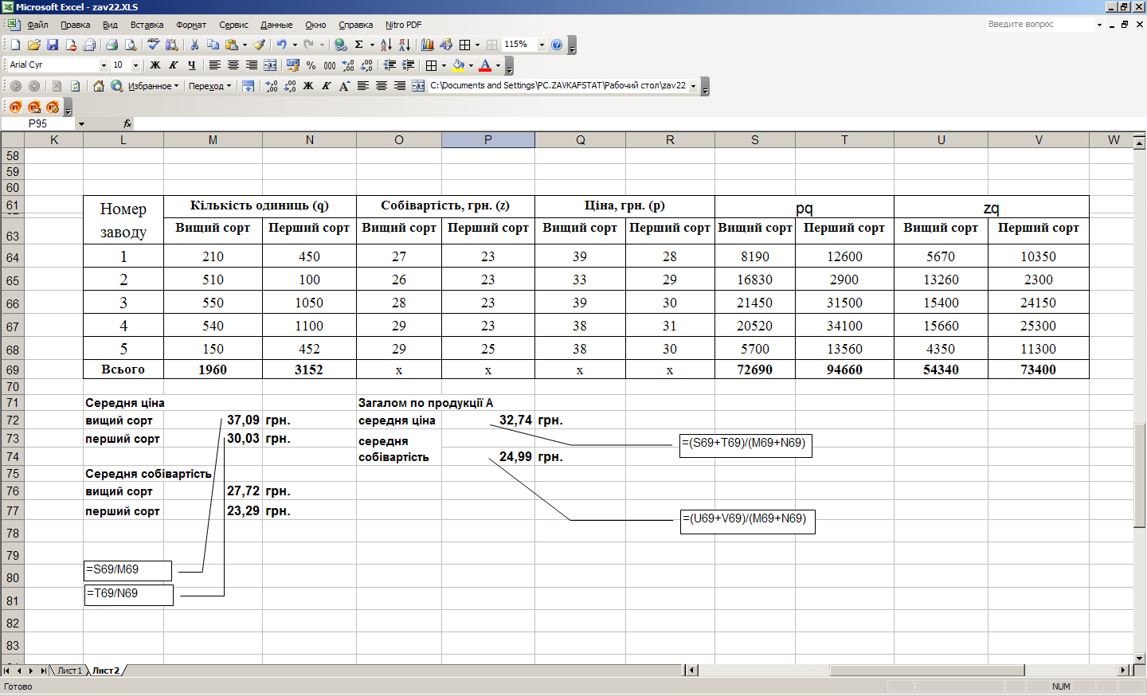Toggle bold beside the font size box
The width and height of the screenshot is (1147, 696).
click(x=155, y=65)
